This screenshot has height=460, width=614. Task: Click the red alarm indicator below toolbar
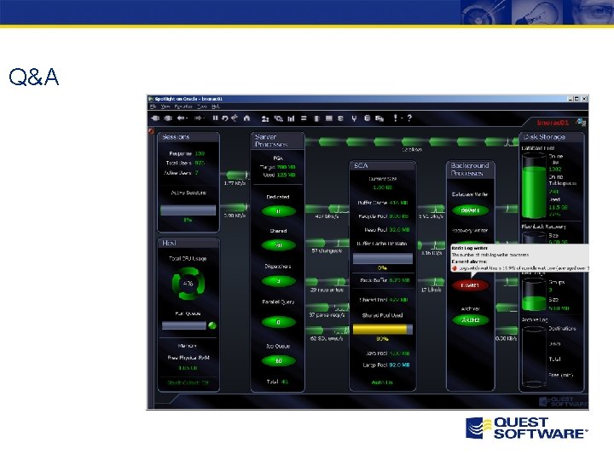[x=151, y=131]
